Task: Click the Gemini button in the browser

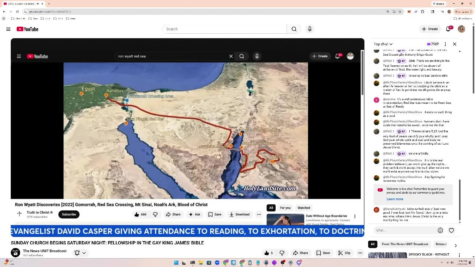Action: click(438, 4)
